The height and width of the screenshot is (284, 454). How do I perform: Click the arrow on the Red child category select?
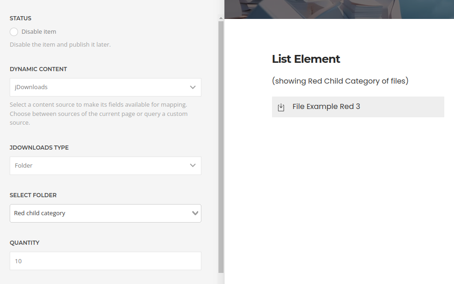[x=195, y=213]
